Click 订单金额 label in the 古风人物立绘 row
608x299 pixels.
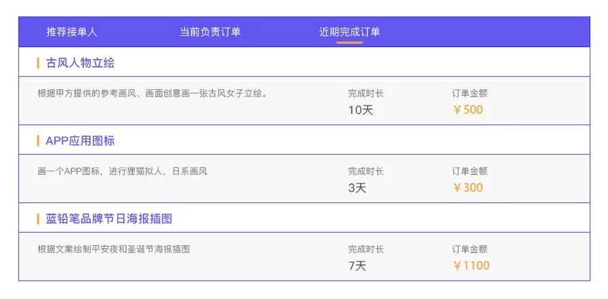click(470, 93)
